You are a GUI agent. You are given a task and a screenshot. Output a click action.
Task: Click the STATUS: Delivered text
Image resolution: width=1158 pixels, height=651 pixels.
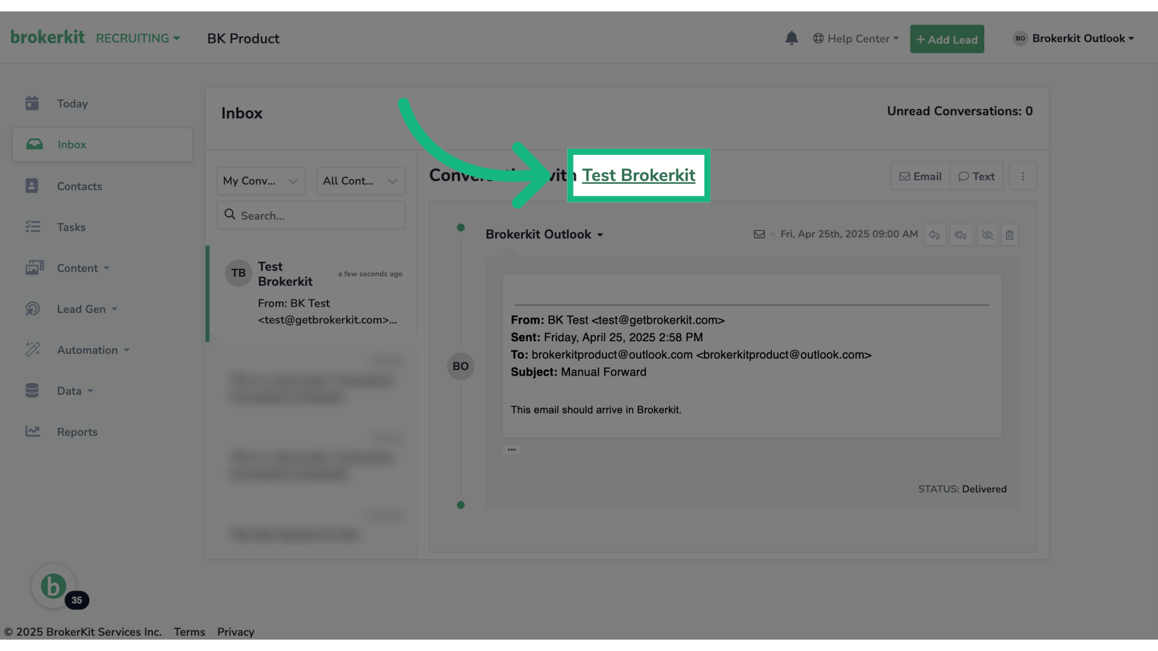click(962, 489)
